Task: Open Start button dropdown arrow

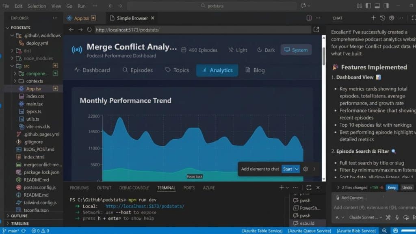Action: click(x=297, y=169)
